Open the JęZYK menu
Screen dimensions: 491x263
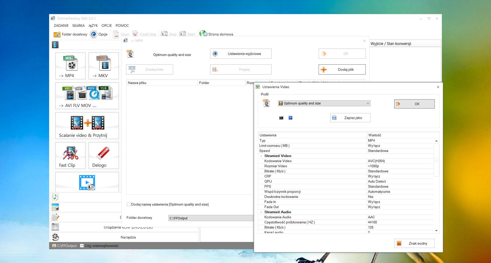[93, 26]
